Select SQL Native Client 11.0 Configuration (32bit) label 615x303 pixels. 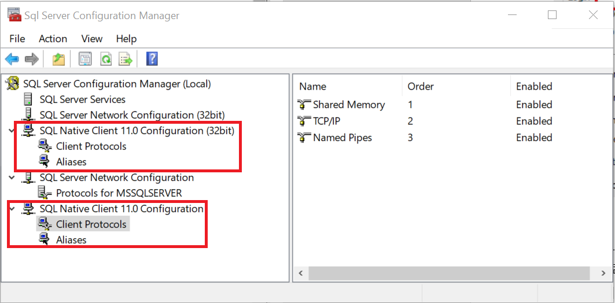coord(137,131)
